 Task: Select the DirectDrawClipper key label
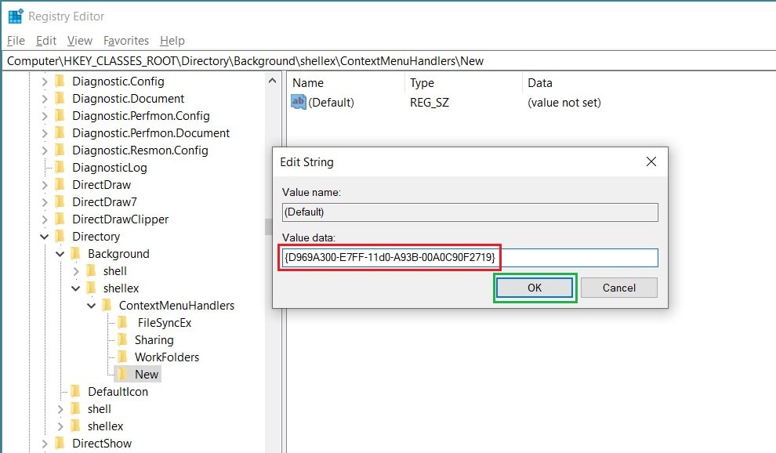(120, 219)
